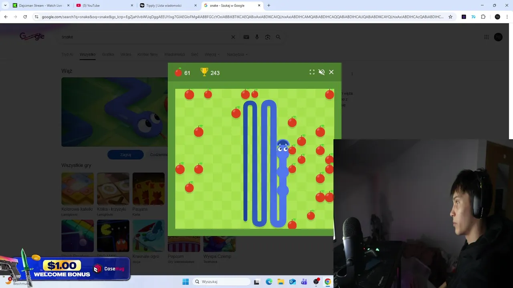The width and height of the screenshot is (513, 288).
Task: Open the Chrome extensions puzzle icon
Action: 483,17
